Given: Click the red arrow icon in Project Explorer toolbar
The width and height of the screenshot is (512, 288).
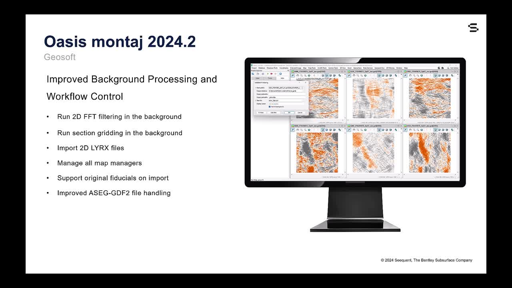Looking at the screenshot, I should (272, 74).
